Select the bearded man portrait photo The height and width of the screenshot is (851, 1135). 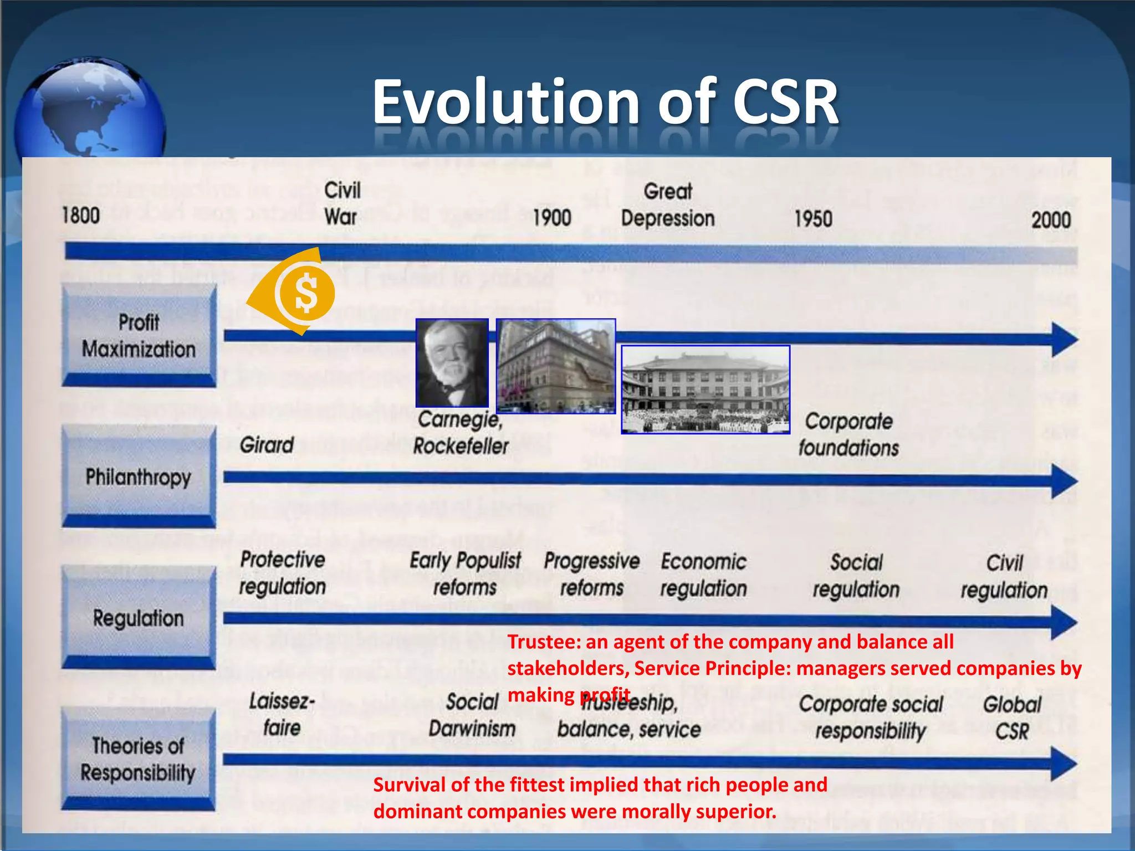click(x=452, y=363)
